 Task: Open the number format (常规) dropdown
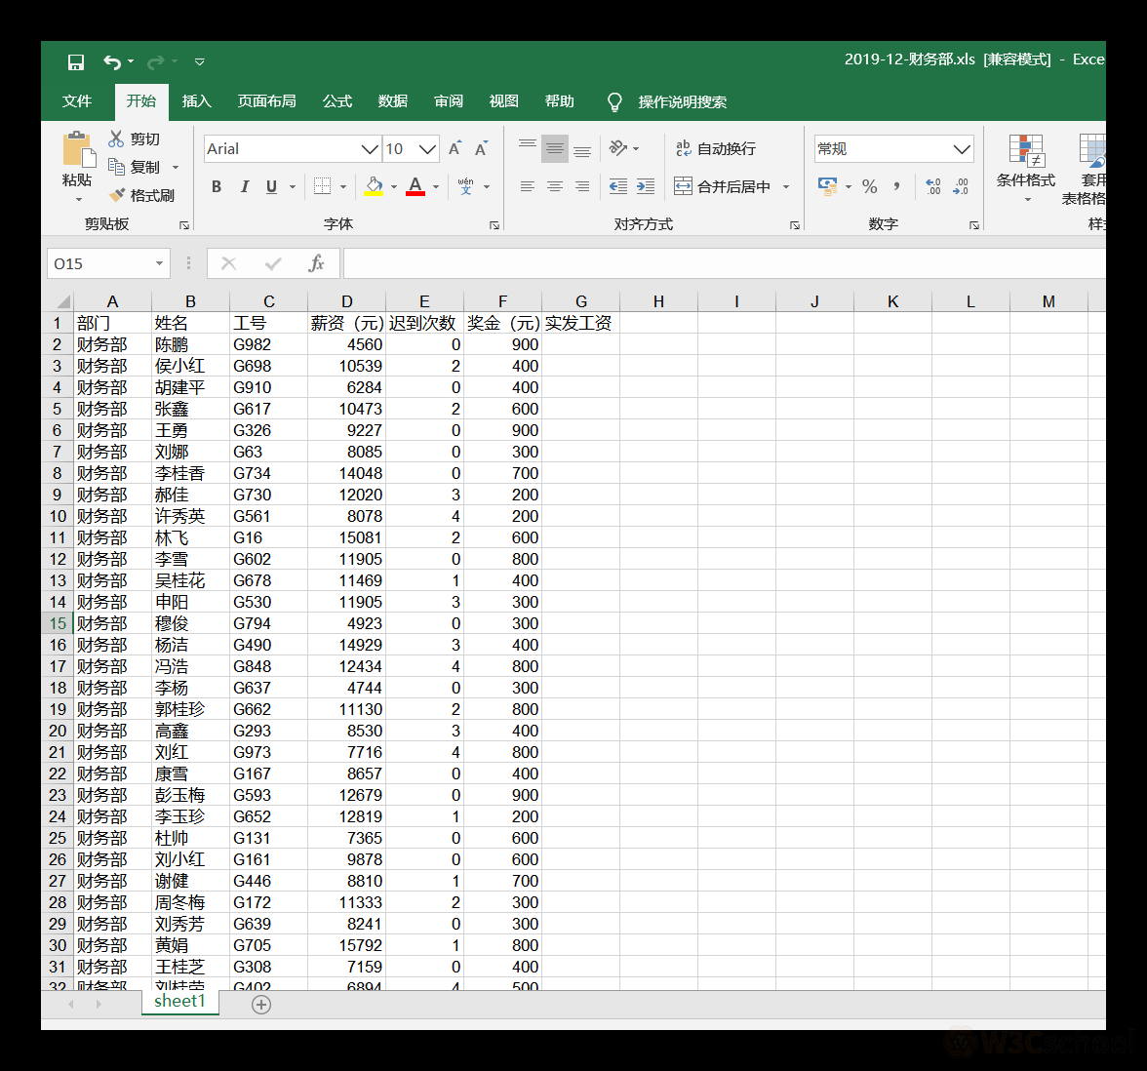[x=962, y=149]
